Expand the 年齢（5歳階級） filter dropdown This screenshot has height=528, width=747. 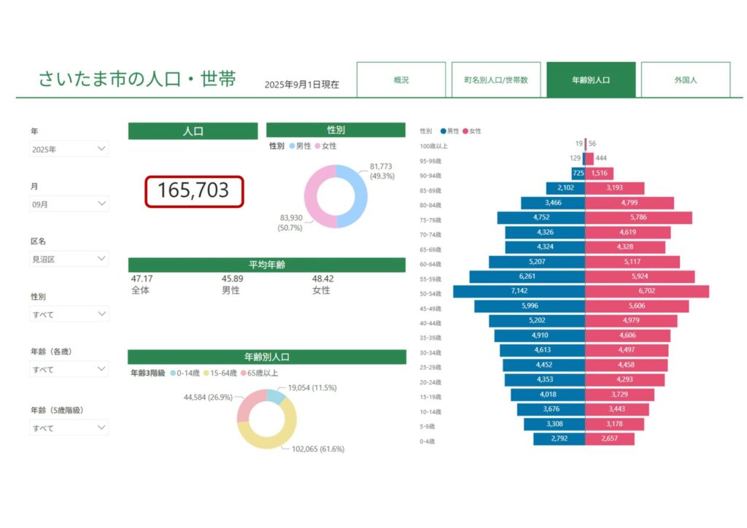point(69,428)
